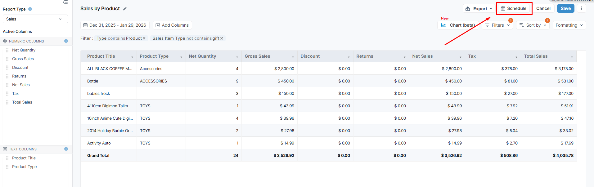Open the Filters menu
This screenshot has height=187, width=594.
pyautogui.click(x=497, y=25)
